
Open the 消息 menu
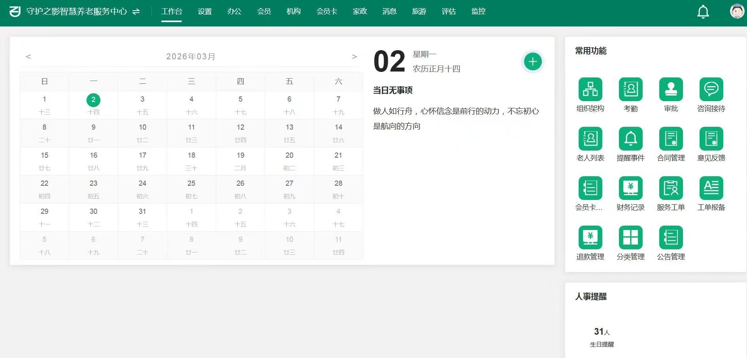(x=390, y=11)
